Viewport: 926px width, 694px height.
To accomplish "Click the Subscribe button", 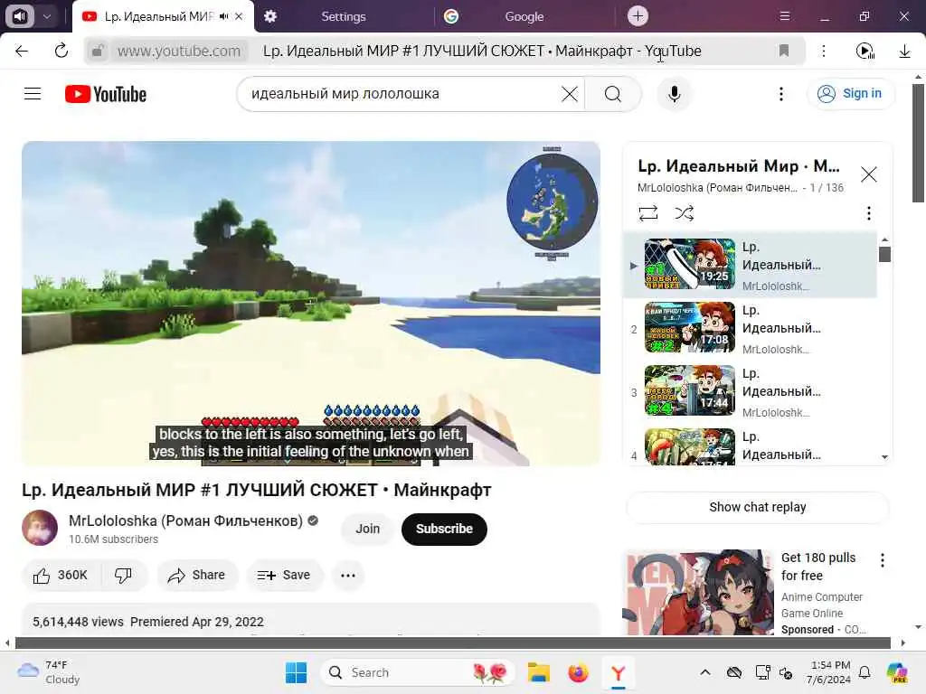I will pos(444,529).
